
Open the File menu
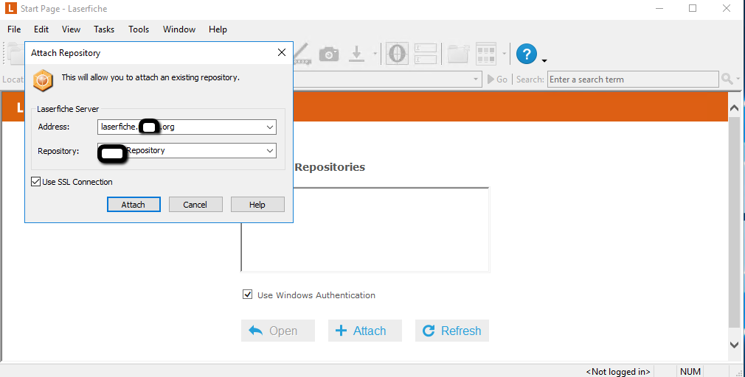point(14,29)
